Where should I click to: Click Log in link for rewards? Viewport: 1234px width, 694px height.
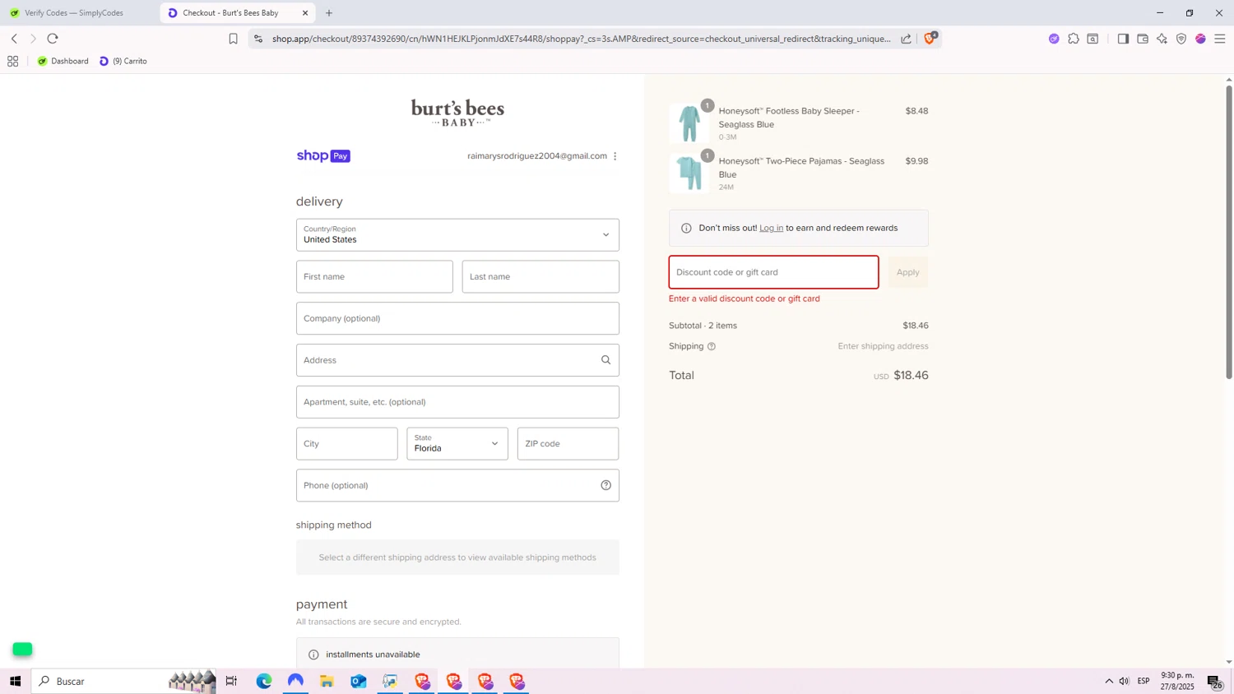771,228
